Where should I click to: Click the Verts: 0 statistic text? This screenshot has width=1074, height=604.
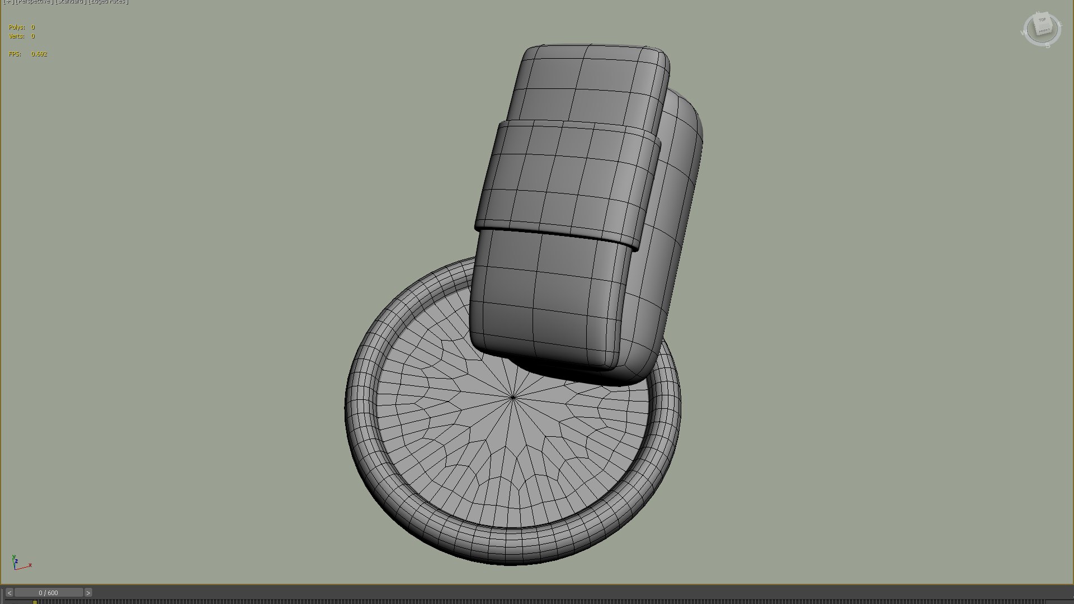[x=22, y=36]
